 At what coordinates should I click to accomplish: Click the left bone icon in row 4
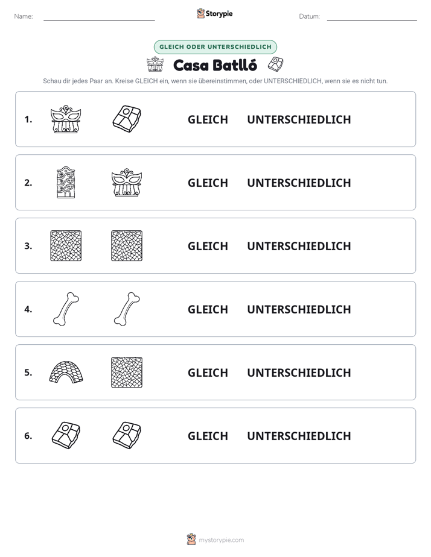tap(66, 309)
